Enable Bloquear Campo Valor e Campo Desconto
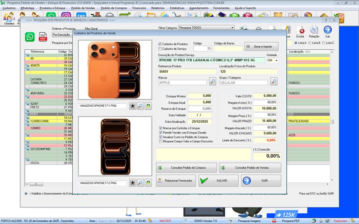Screen dimensions: 359x224 161,141
